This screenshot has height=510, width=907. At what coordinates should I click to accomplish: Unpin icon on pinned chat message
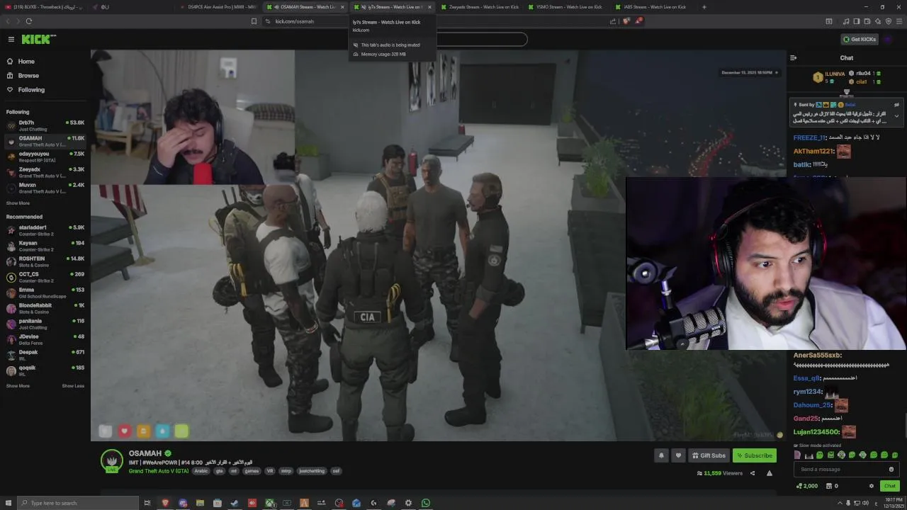(896, 105)
